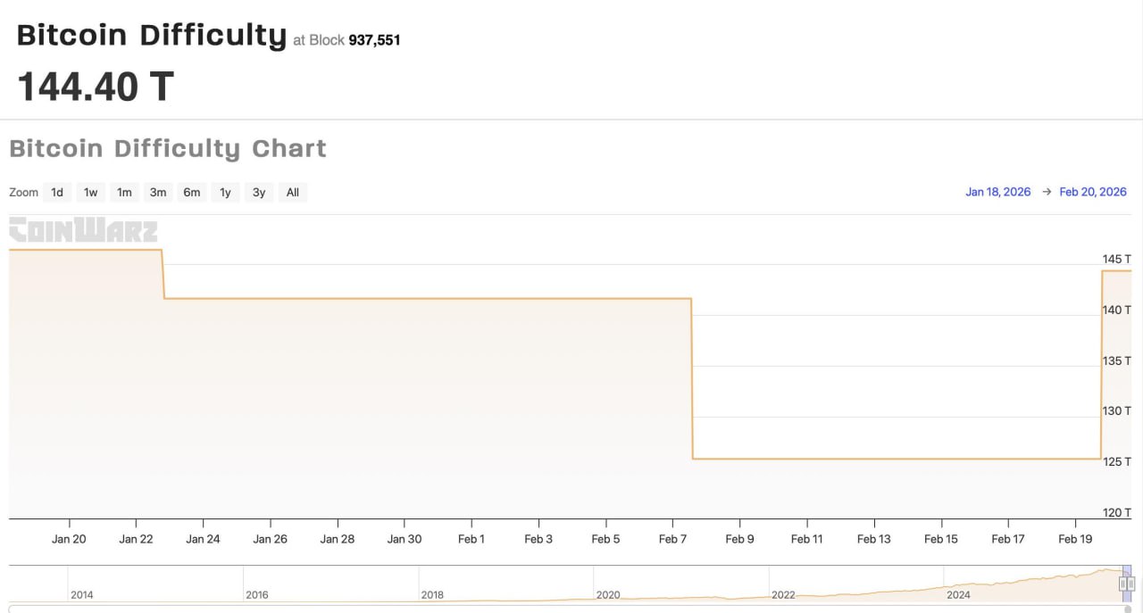
Task: Edit the Feb 20, 2026 end date
Action: click(x=1093, y=192)
